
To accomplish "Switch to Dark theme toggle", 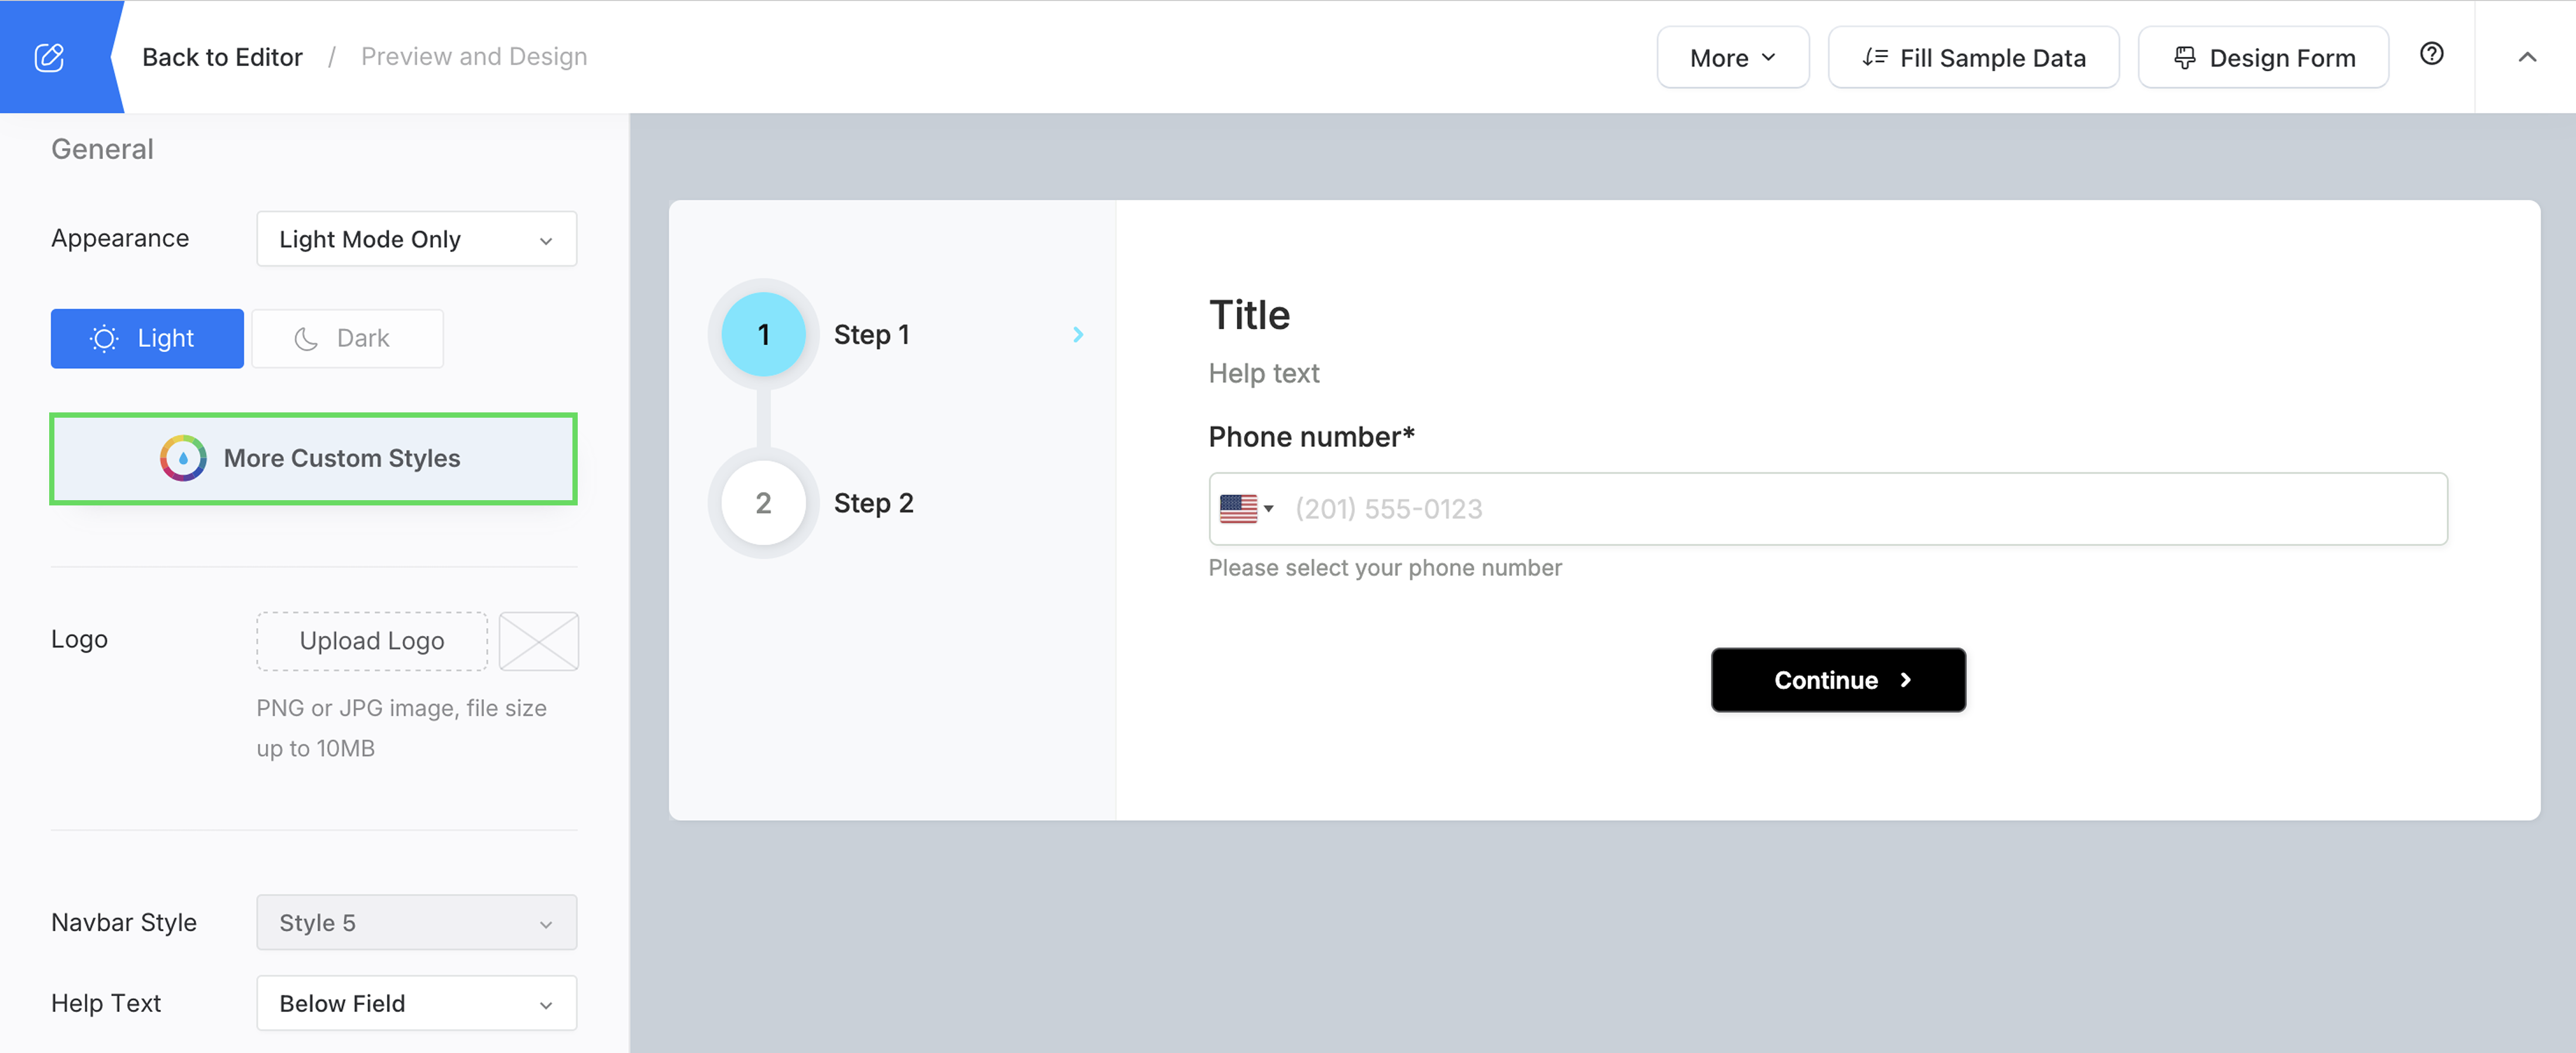I will click(346, 339).
